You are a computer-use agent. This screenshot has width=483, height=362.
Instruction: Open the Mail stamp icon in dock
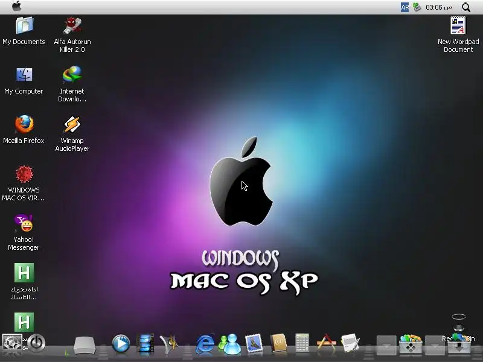click(x=254, y=343)
